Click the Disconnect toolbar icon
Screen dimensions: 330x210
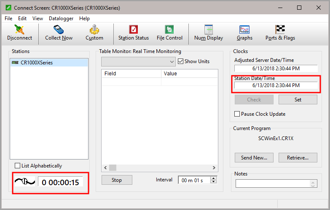19,29
